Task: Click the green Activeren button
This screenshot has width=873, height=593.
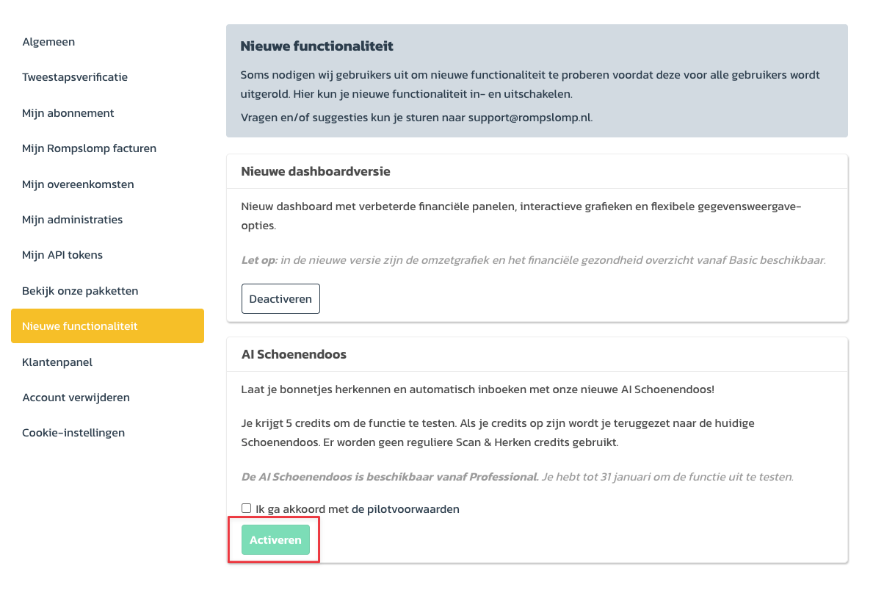Action: (275, 540)
